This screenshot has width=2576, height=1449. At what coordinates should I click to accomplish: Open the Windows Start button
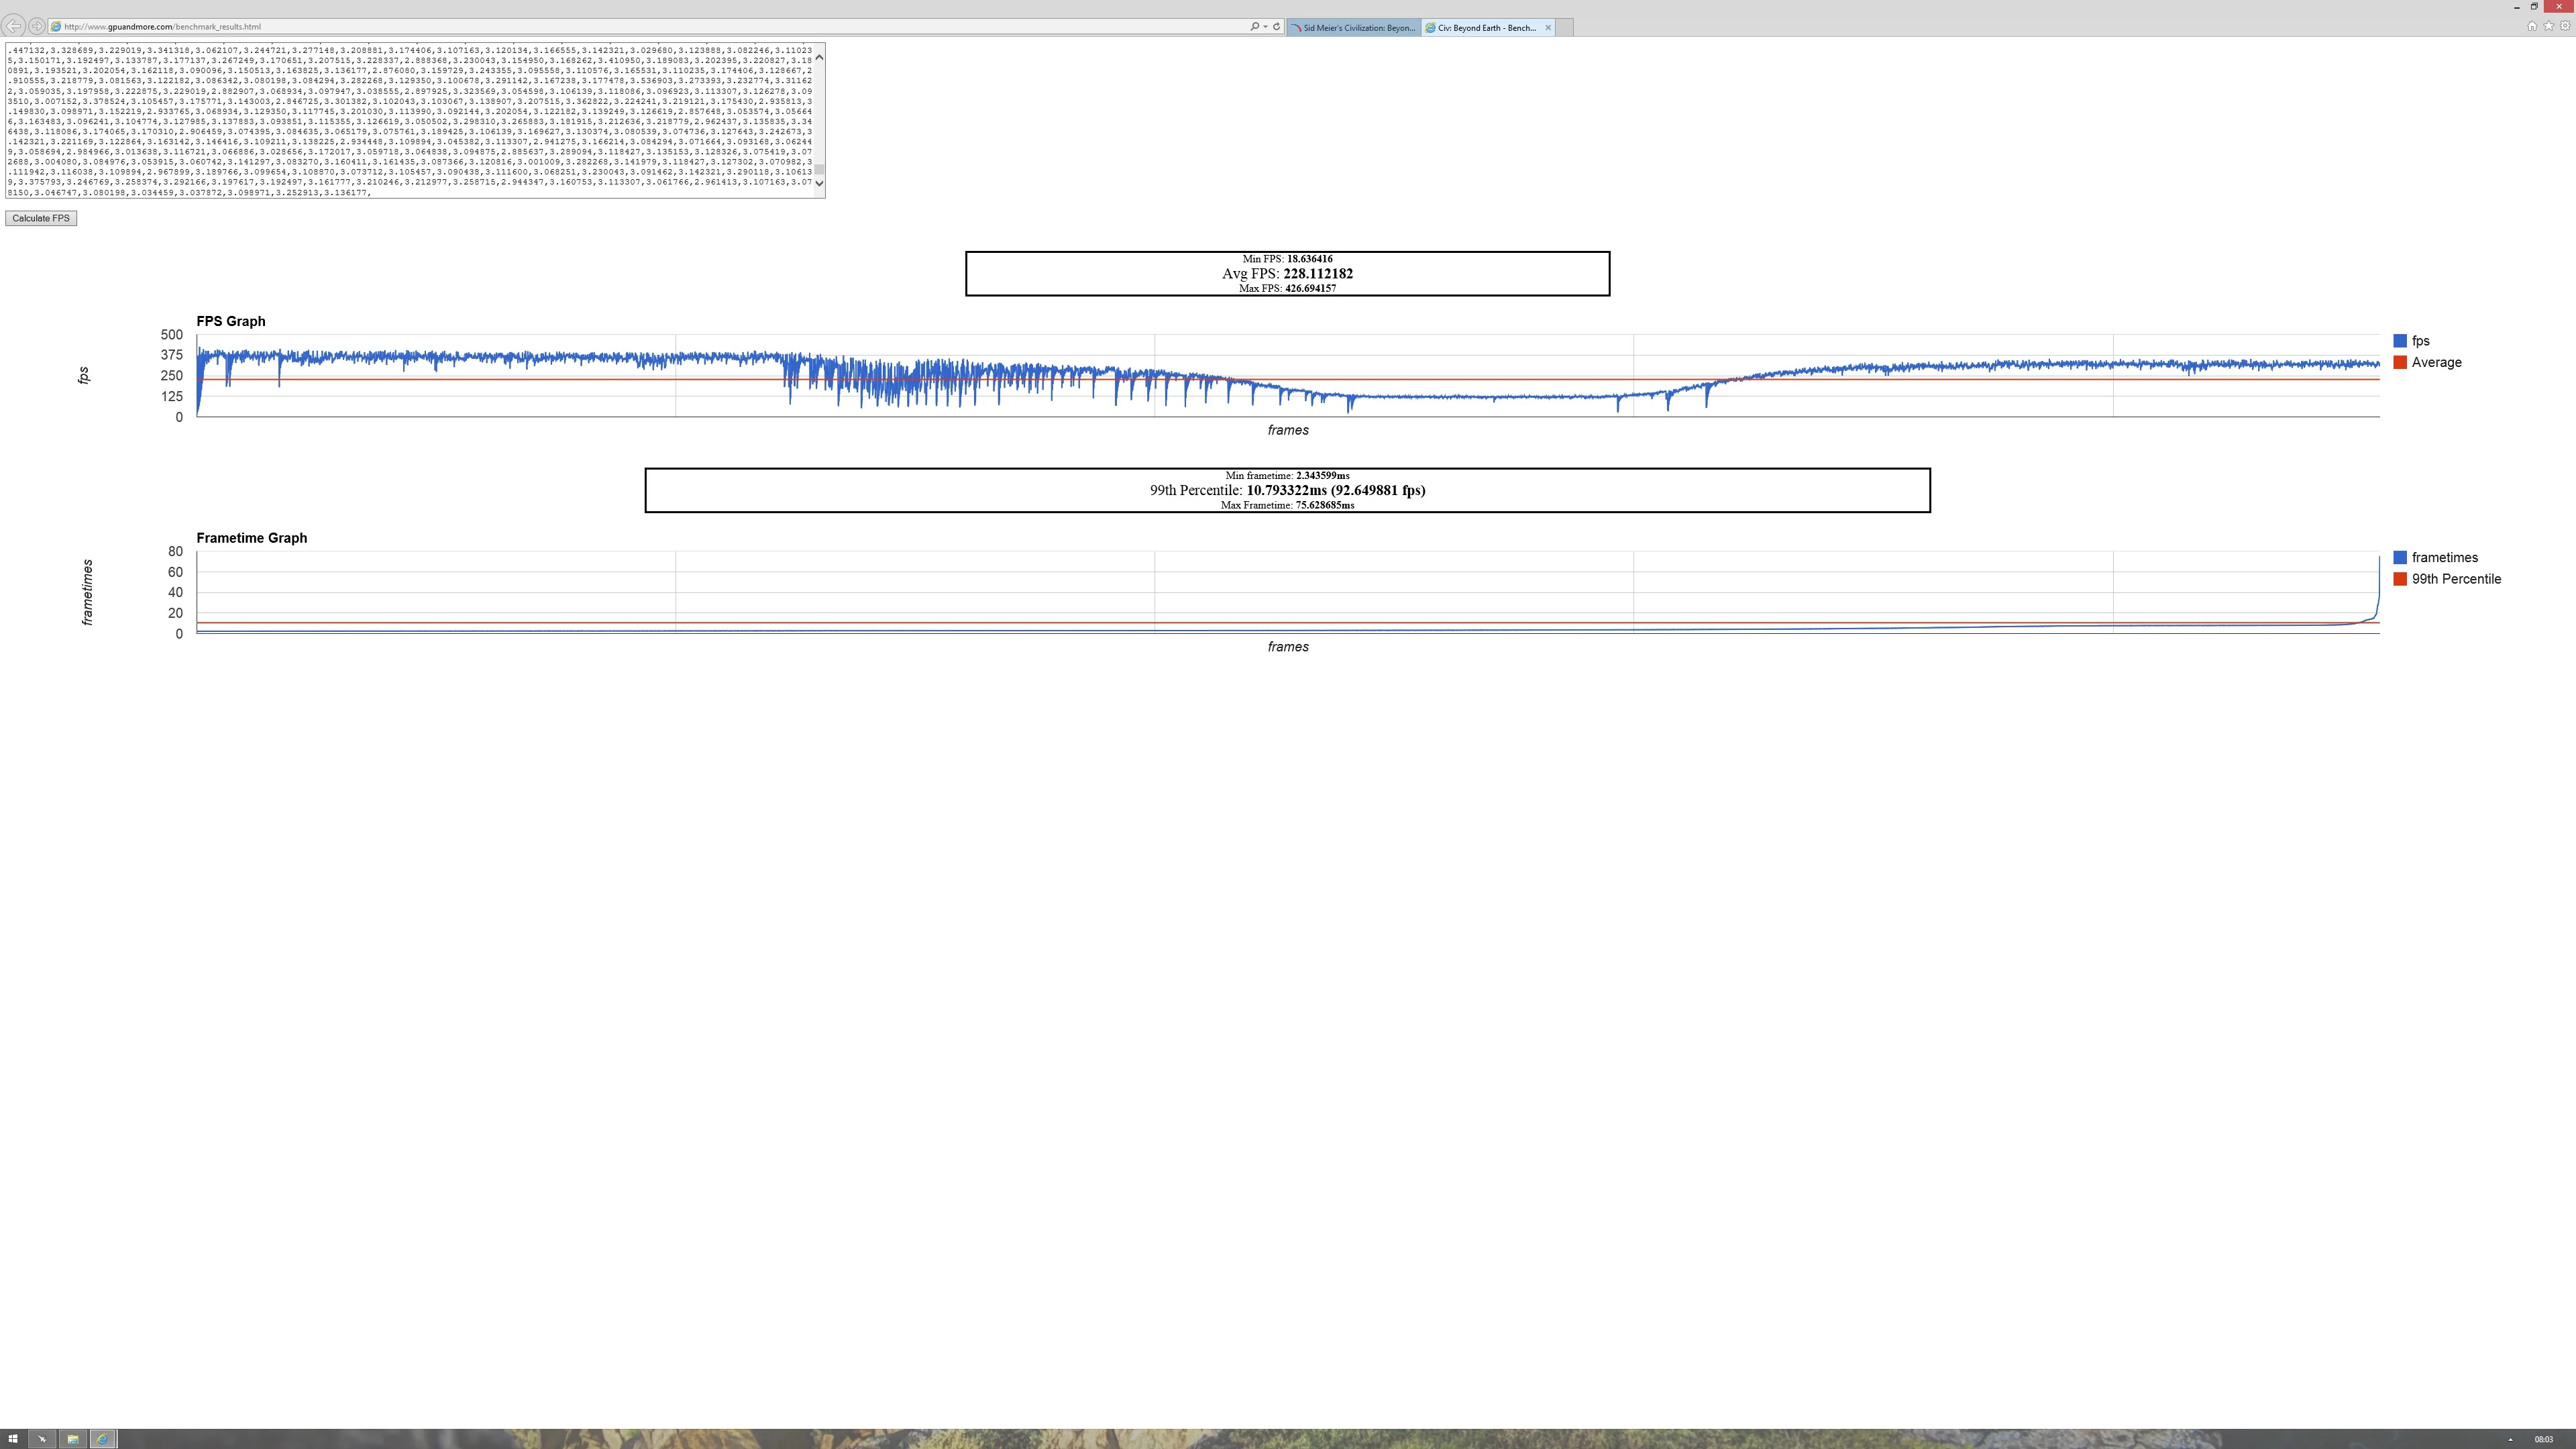[13, 1439]
